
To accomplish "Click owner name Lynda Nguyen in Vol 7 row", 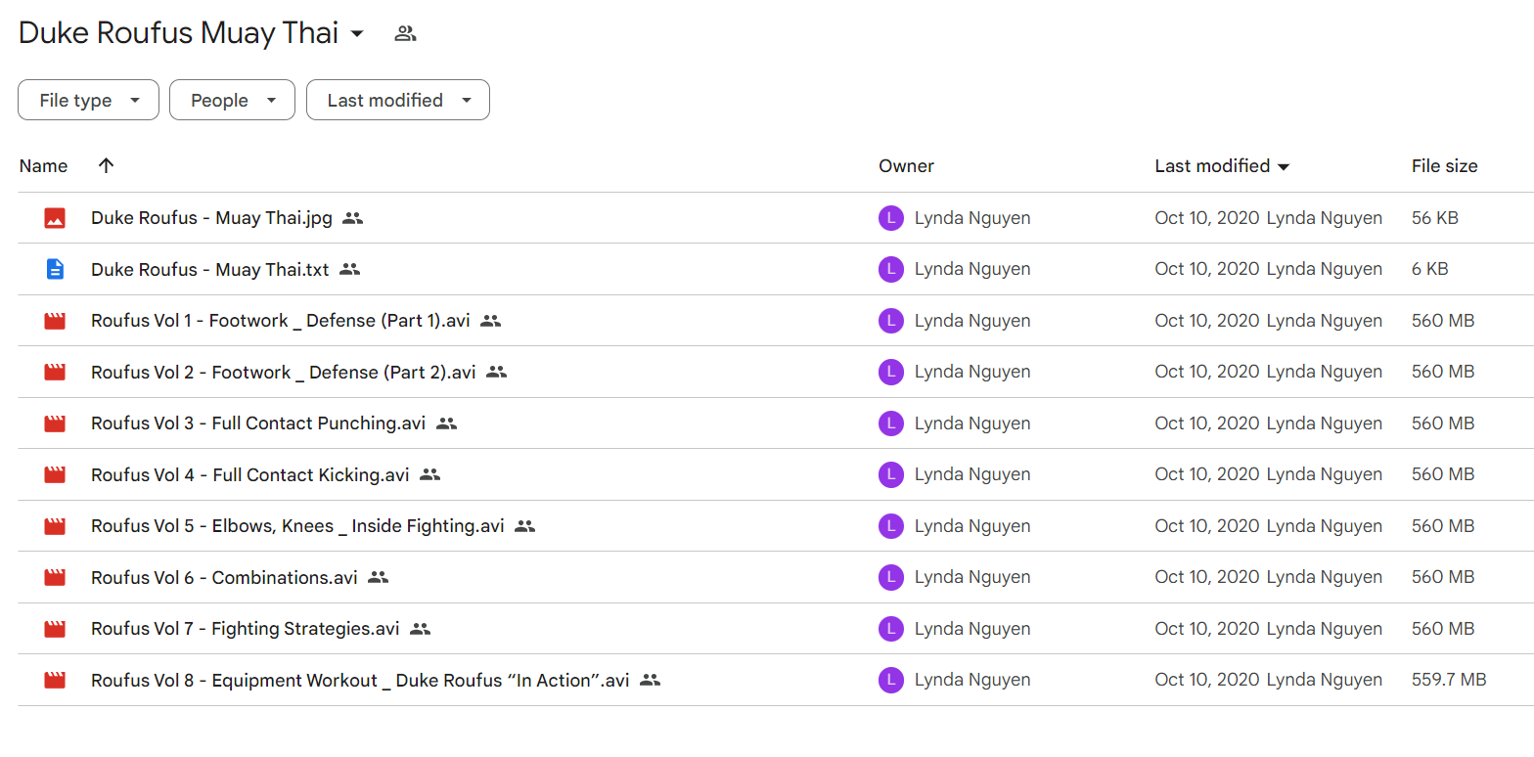I will click(972, 629).
